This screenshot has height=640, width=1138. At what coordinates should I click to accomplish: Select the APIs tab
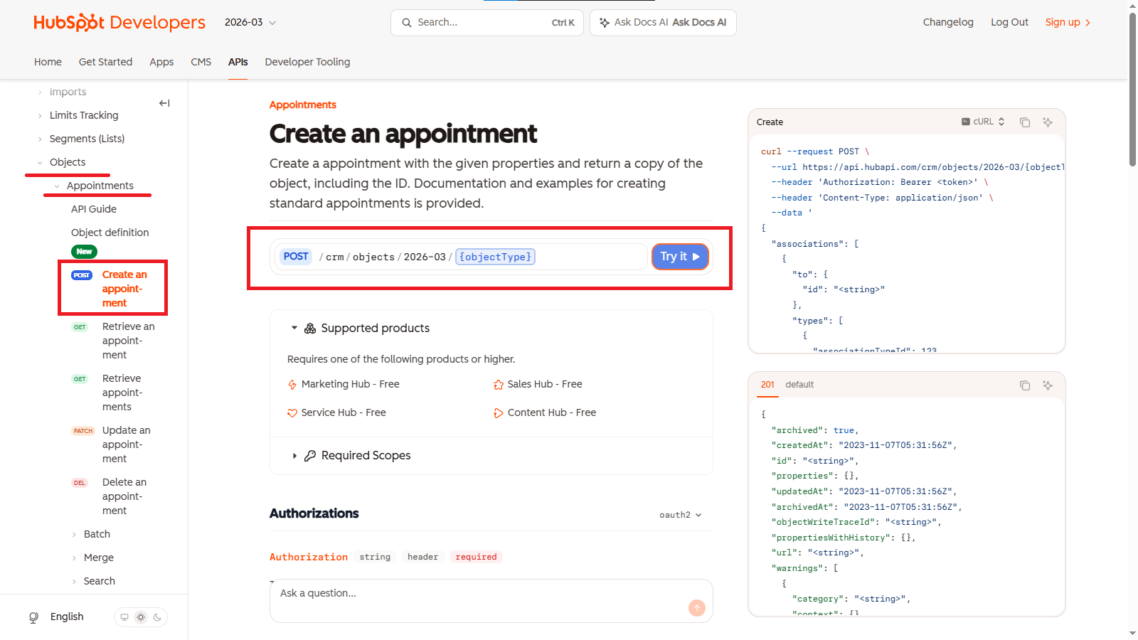click(238, 62)
